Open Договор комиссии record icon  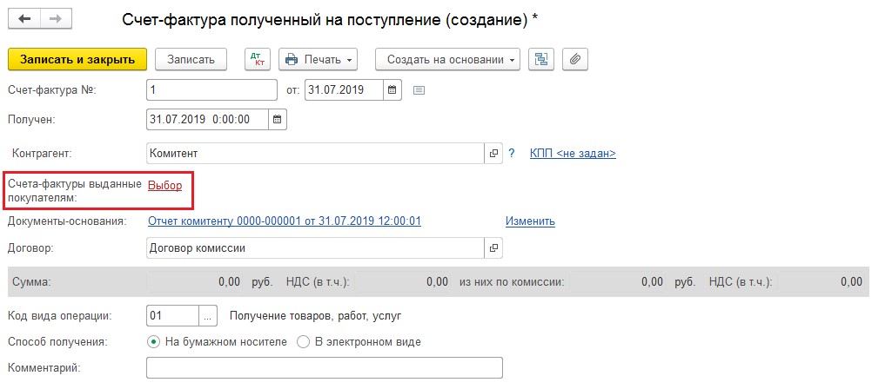[x=494, y=248]
